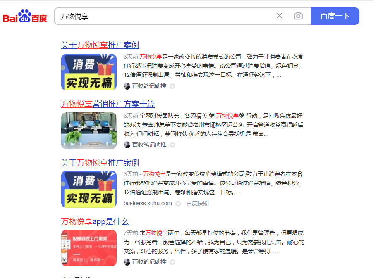Expand dropdown arrow beside the first 百收笔记助推
Viewport: 373px width, 278px height.
172,86
